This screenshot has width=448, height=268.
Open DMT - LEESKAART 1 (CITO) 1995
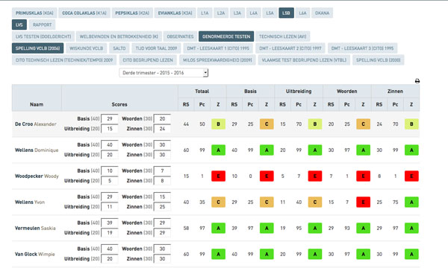pos(218,48)
